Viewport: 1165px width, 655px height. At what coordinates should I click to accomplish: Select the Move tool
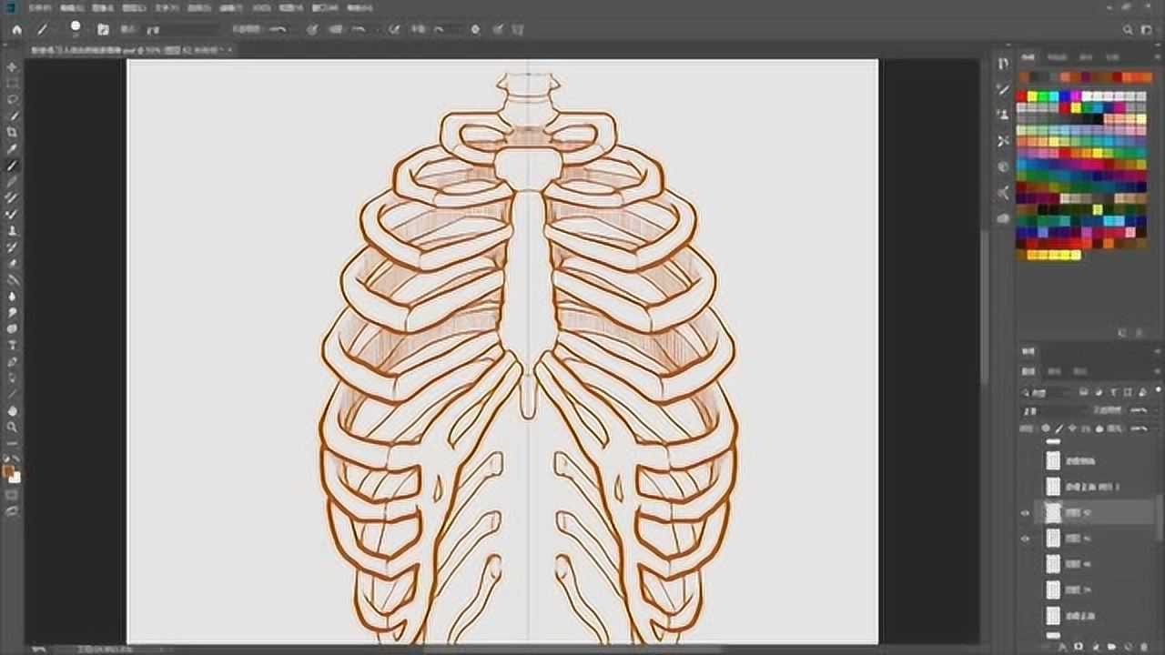(13, 67)
